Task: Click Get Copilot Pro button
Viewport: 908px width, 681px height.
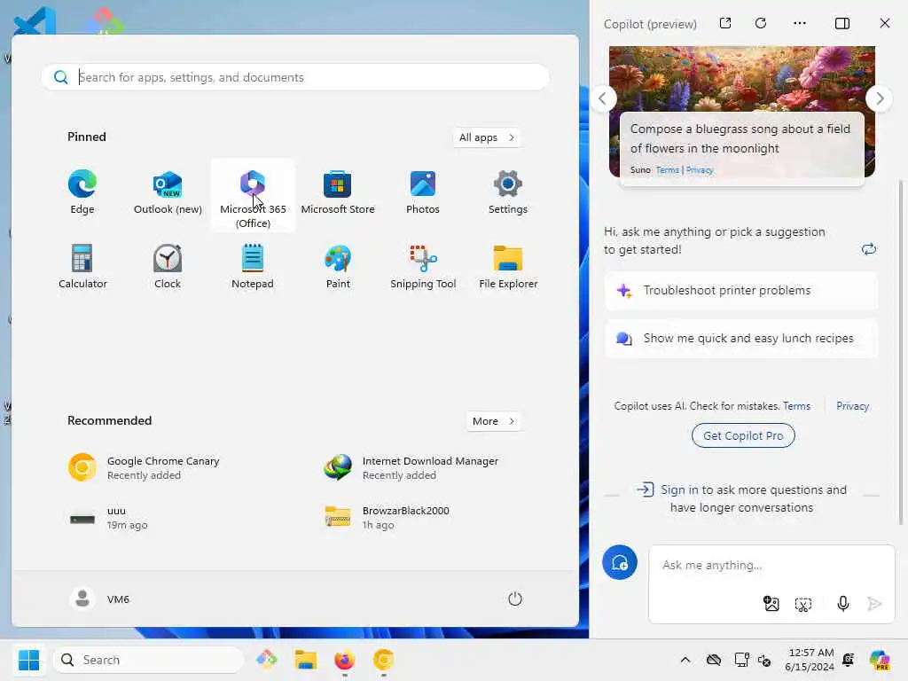Action: 743,435
